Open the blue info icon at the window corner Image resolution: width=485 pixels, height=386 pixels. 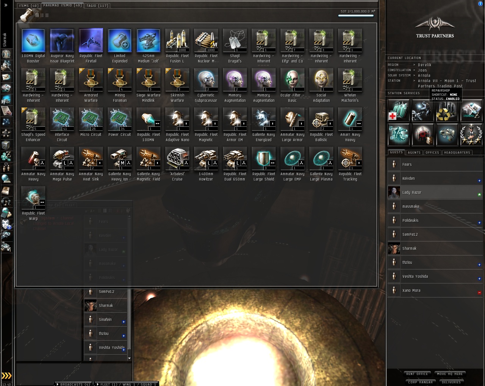[480, 3]
